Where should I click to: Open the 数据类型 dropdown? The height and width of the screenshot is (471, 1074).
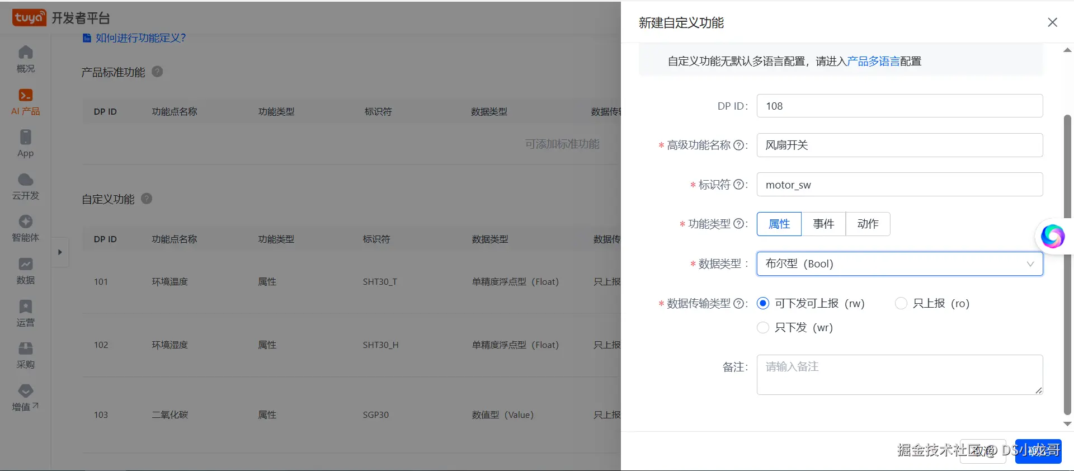click(x=899, y=263)
